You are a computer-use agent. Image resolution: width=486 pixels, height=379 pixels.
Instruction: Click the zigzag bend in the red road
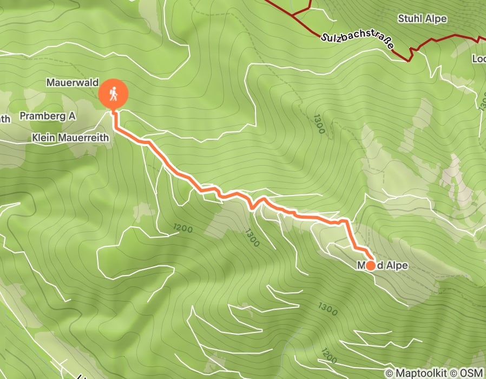[411, 54]
